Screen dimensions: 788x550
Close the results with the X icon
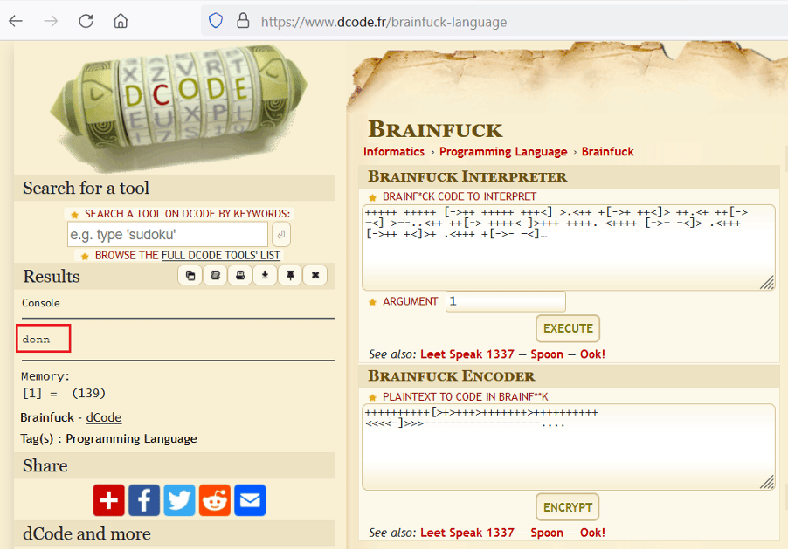click(315, 276)
